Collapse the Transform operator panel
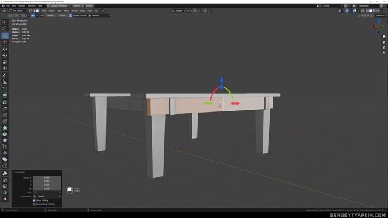 (x=14, y=172)
